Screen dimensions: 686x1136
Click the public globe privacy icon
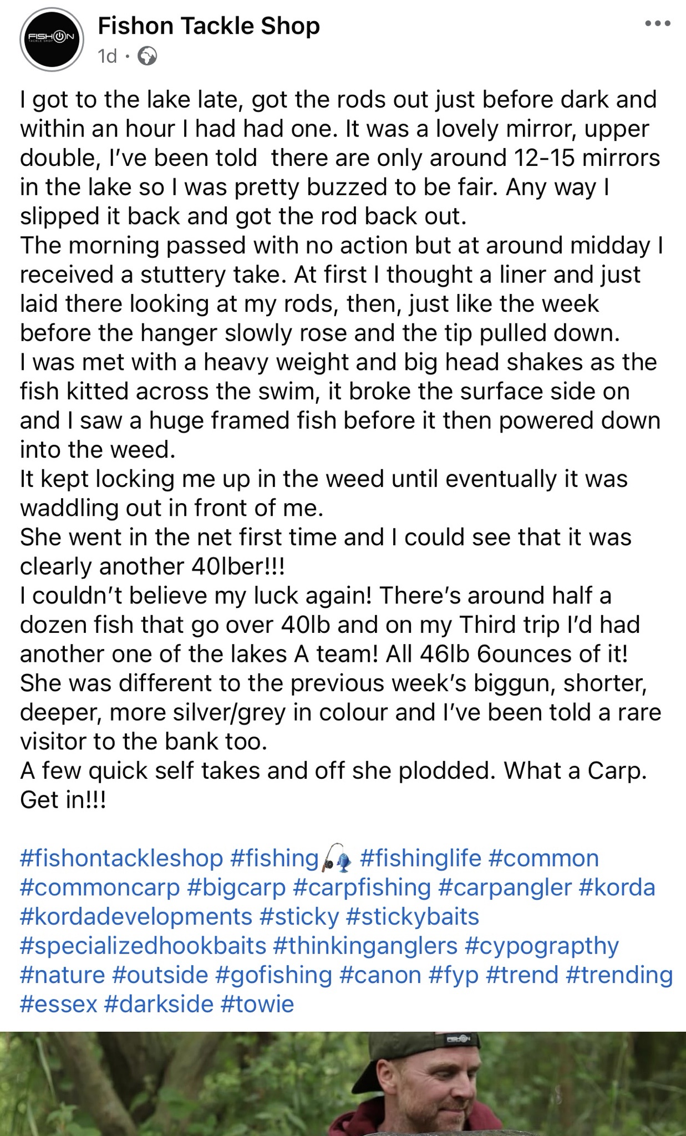pos(147,57)
